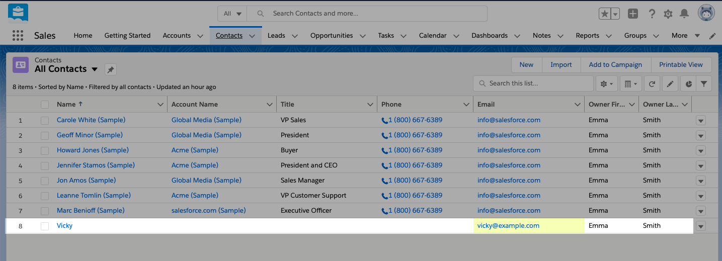Expand the All Contacts list view picker
The image size is (722, 261).
(95, 69)
